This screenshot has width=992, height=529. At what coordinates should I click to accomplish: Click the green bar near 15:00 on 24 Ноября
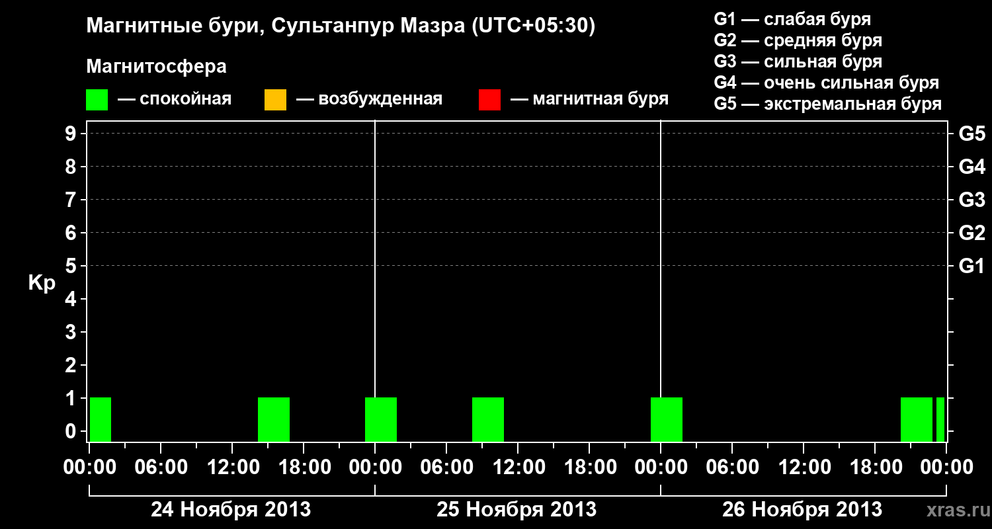pos(274,419)
